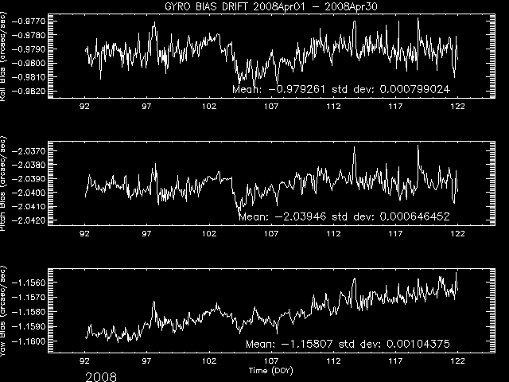Click the plot title GYRO BIAS DRIFT 2008Apr01 – 2008Apr30
Screen dimensions: 509x382
(x=271, y=6)
